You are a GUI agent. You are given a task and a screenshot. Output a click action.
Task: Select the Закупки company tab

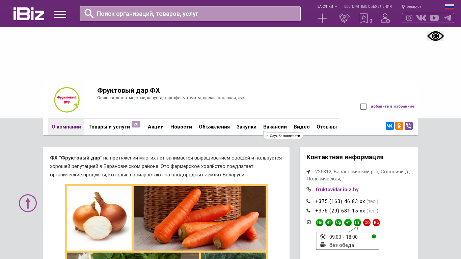click(246, 127)
